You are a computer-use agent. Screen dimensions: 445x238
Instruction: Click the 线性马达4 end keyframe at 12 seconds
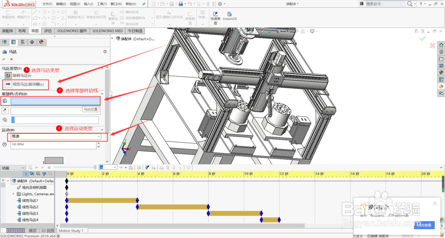(x=279, y=220)
